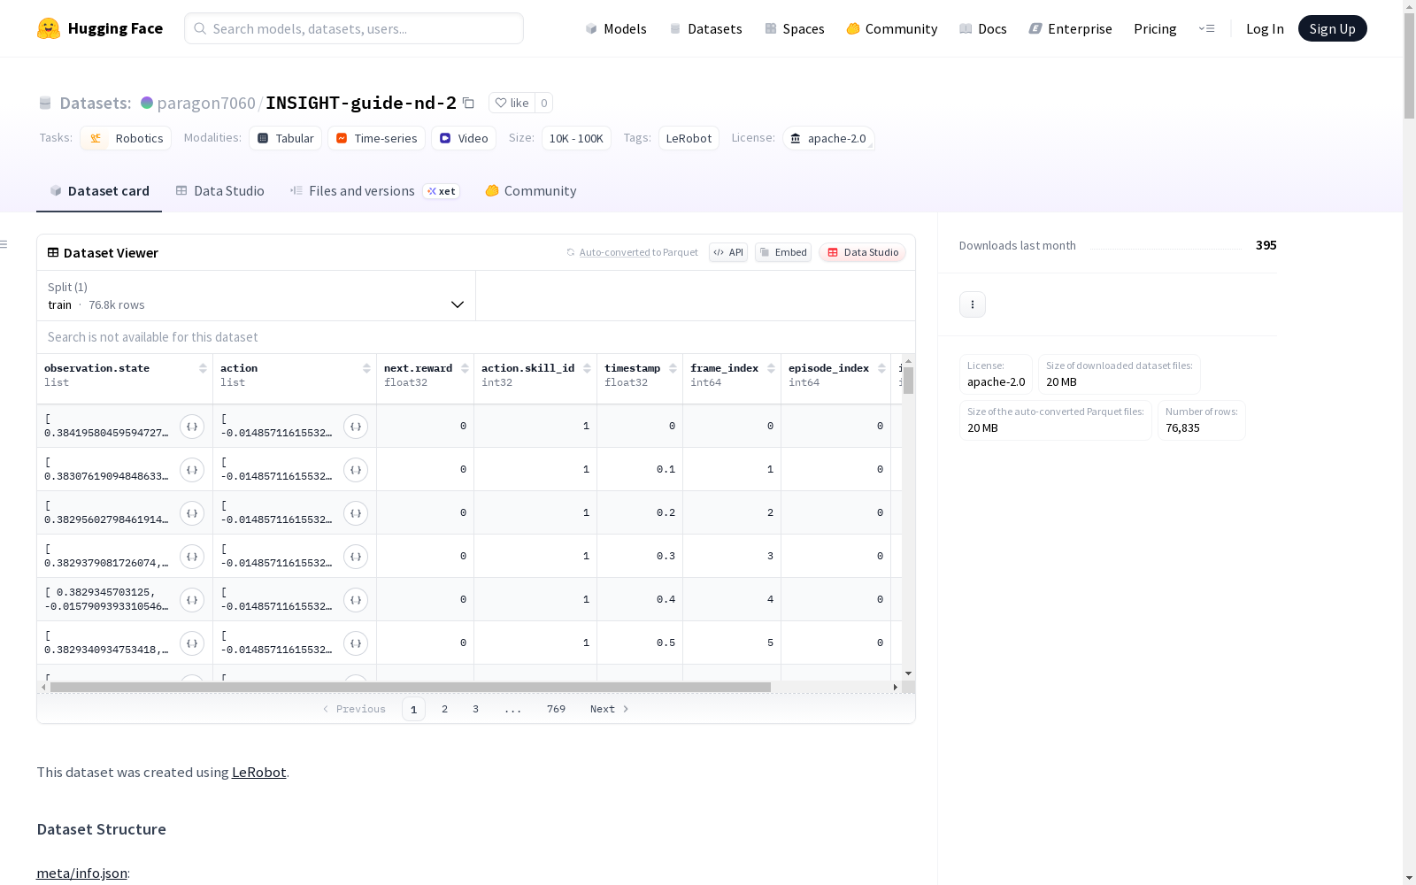Sort by episode_index column
This screenshot has width=1416, height=885.
coord(881,368)
